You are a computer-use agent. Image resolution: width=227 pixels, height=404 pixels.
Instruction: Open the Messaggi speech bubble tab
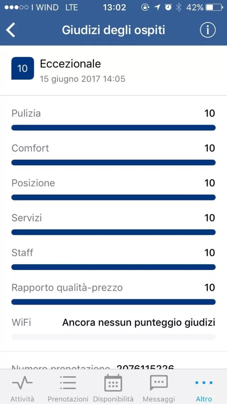coord(159,389)
